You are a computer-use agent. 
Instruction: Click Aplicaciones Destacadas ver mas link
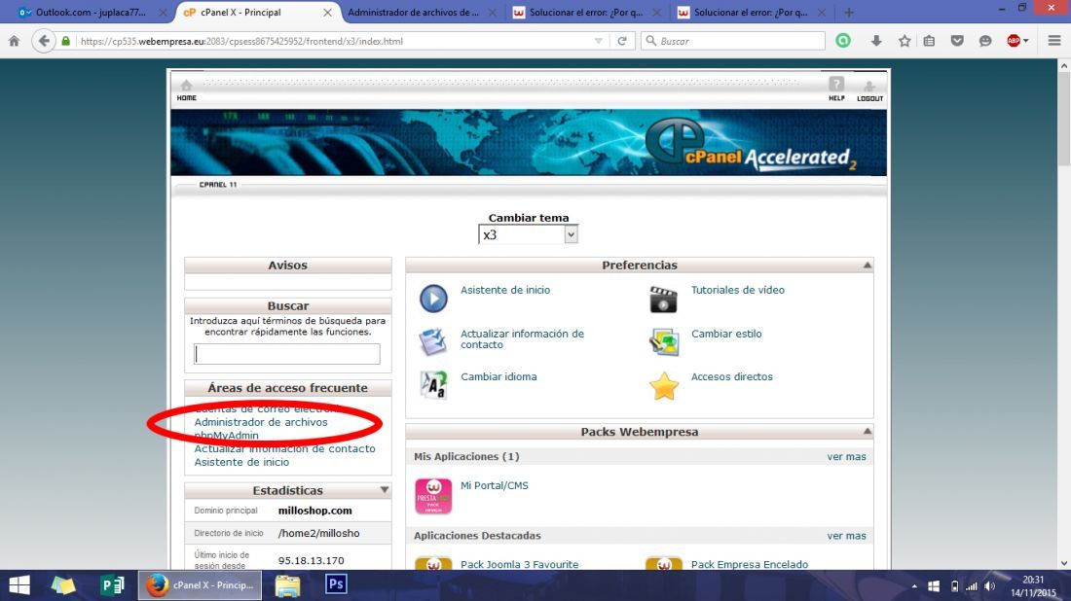pos(846,536)
